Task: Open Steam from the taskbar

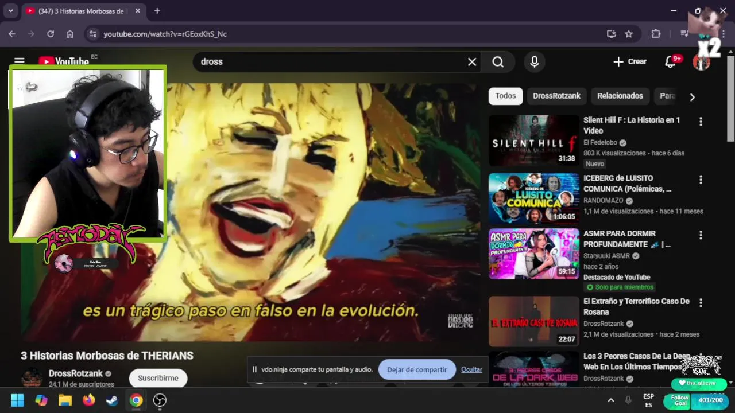Action: click(x=112, y=400)
